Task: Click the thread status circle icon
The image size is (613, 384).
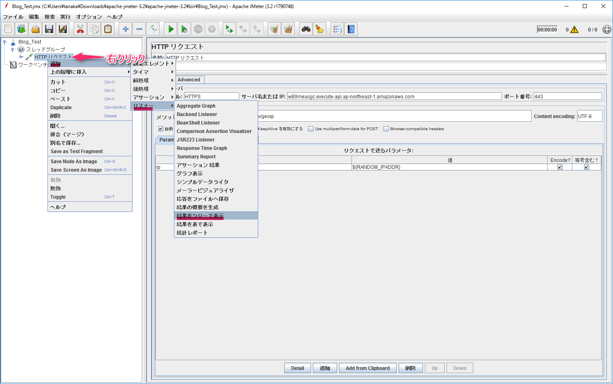Action: [x=607, y=29]
